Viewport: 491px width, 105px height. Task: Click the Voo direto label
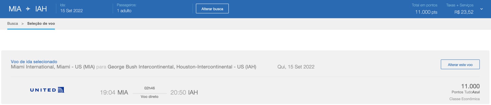(150, 97)
